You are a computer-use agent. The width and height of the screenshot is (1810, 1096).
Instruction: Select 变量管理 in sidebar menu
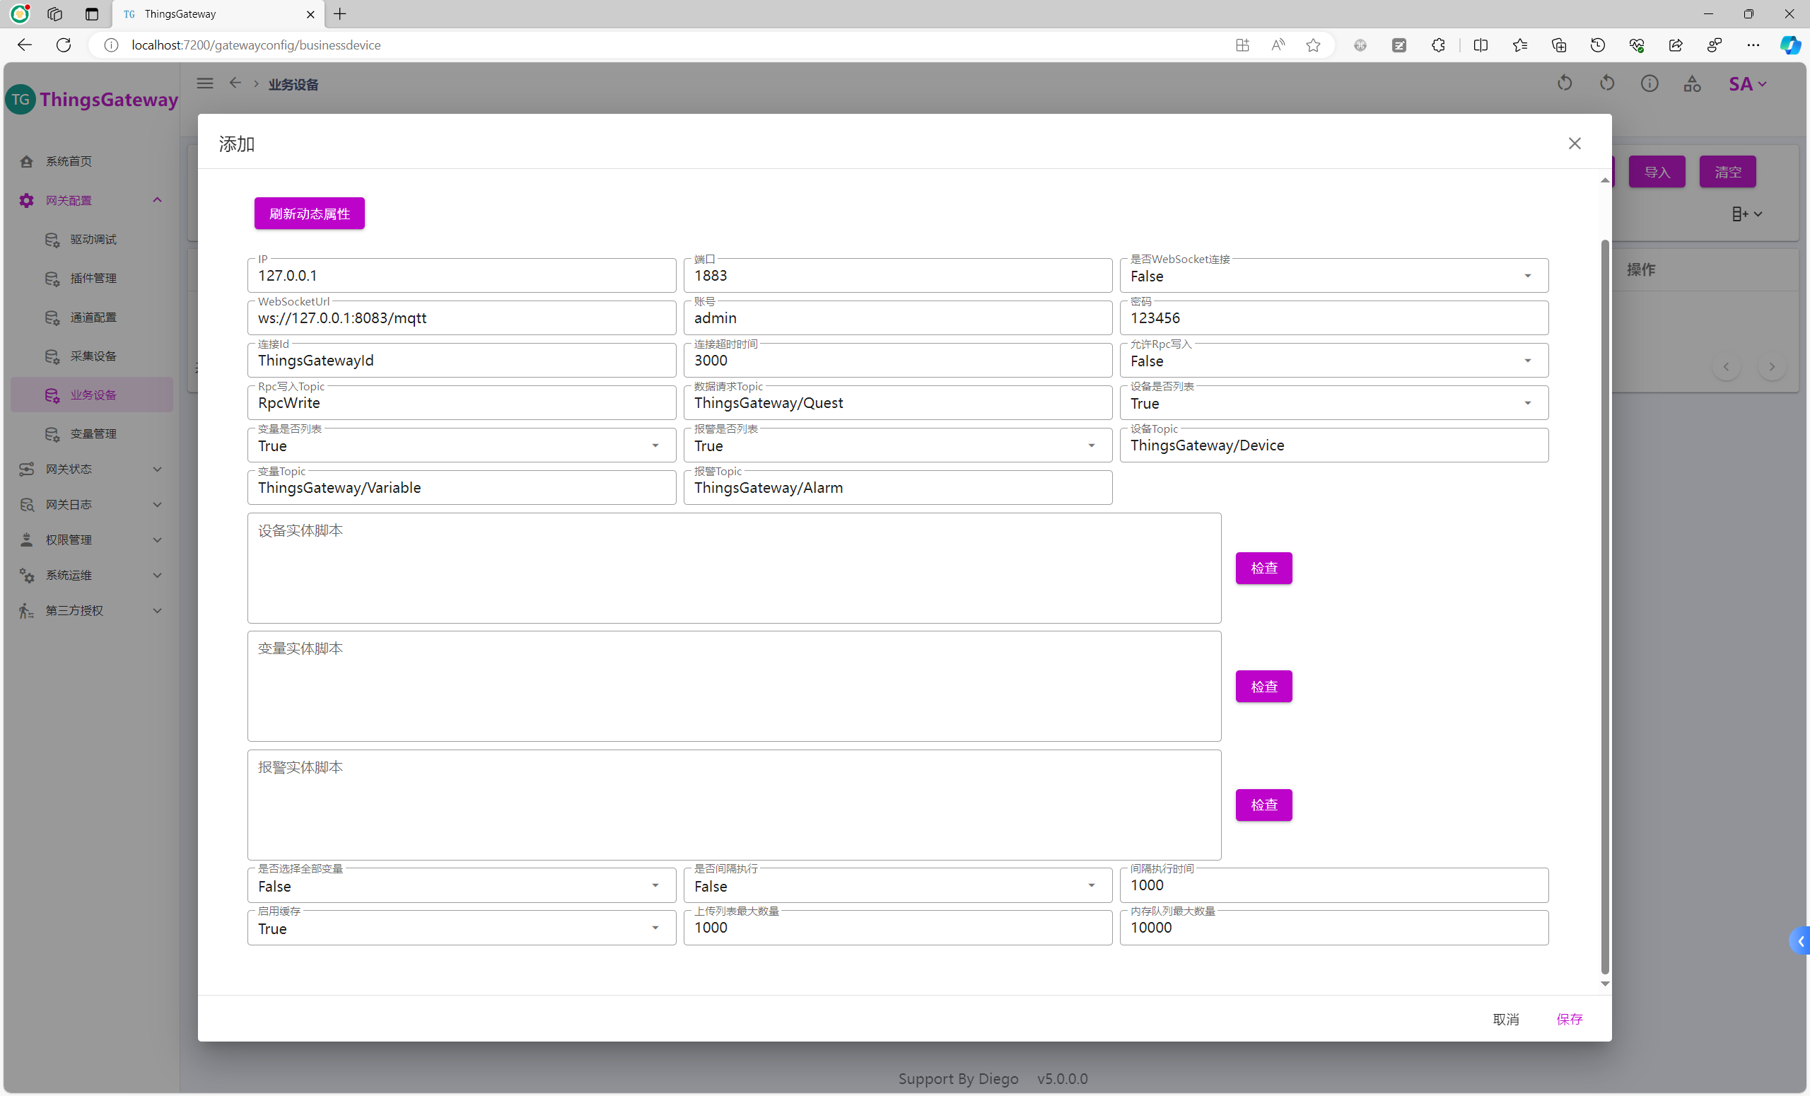coord(93,434)
